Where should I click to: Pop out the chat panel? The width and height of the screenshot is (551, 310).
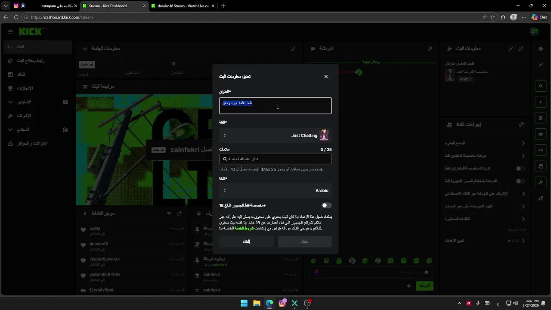[x=430, y=49]
